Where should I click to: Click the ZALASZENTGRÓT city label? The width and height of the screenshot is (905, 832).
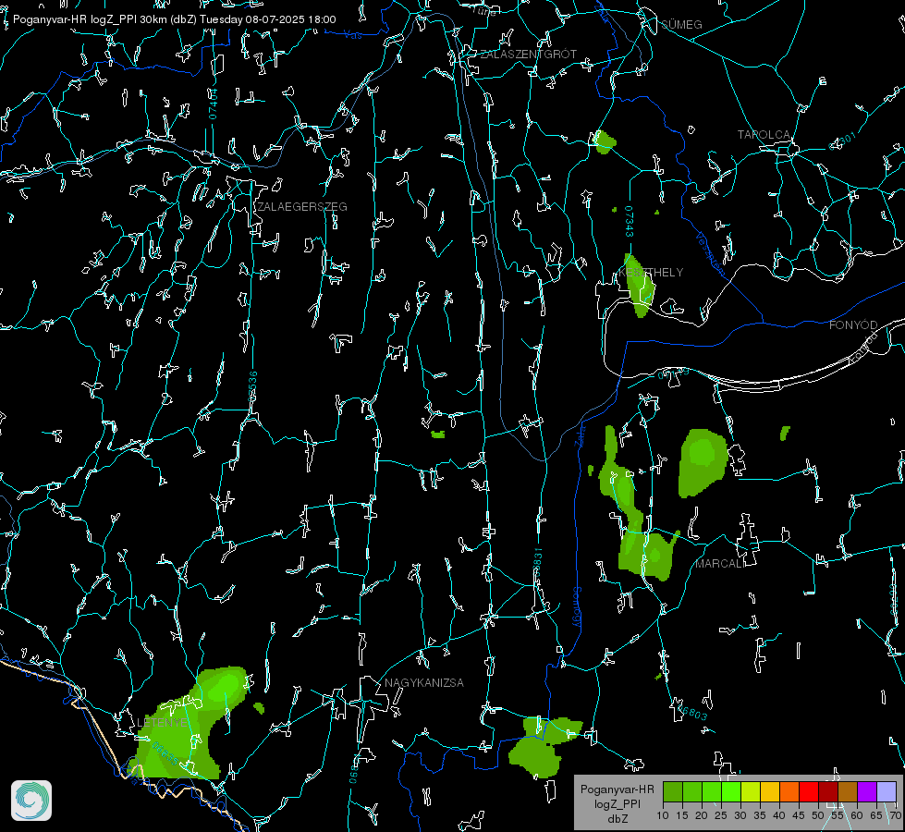tap(528, 55)
